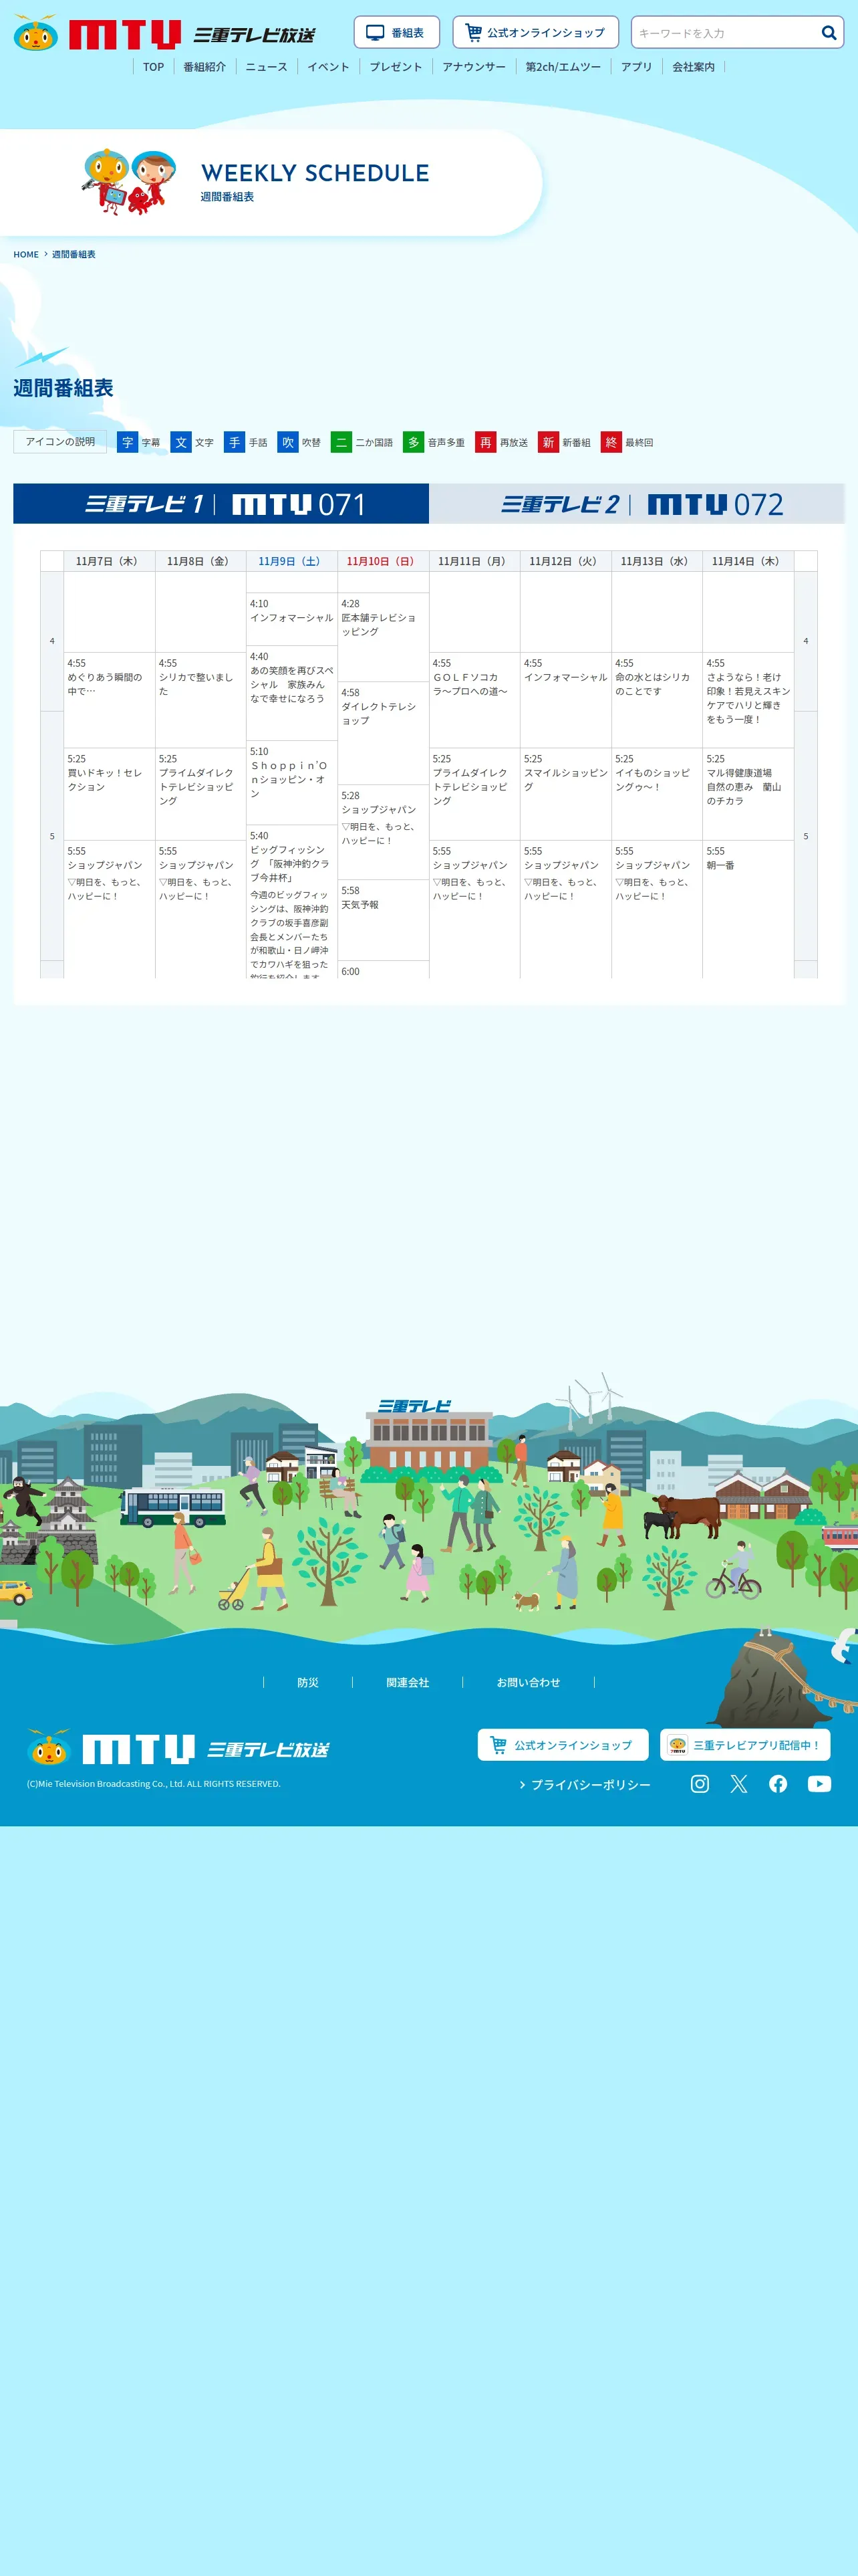Open TOP in navigation menu
858x2576 pixels.
click(153, 67)
